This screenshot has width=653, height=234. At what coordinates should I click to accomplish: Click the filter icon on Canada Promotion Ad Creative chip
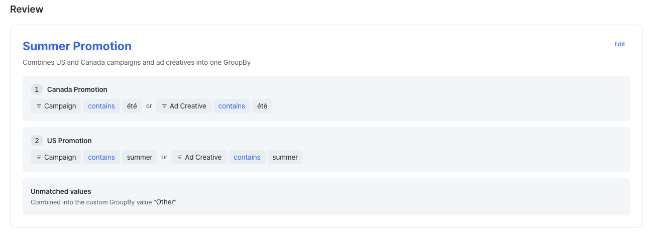point(164,106)
